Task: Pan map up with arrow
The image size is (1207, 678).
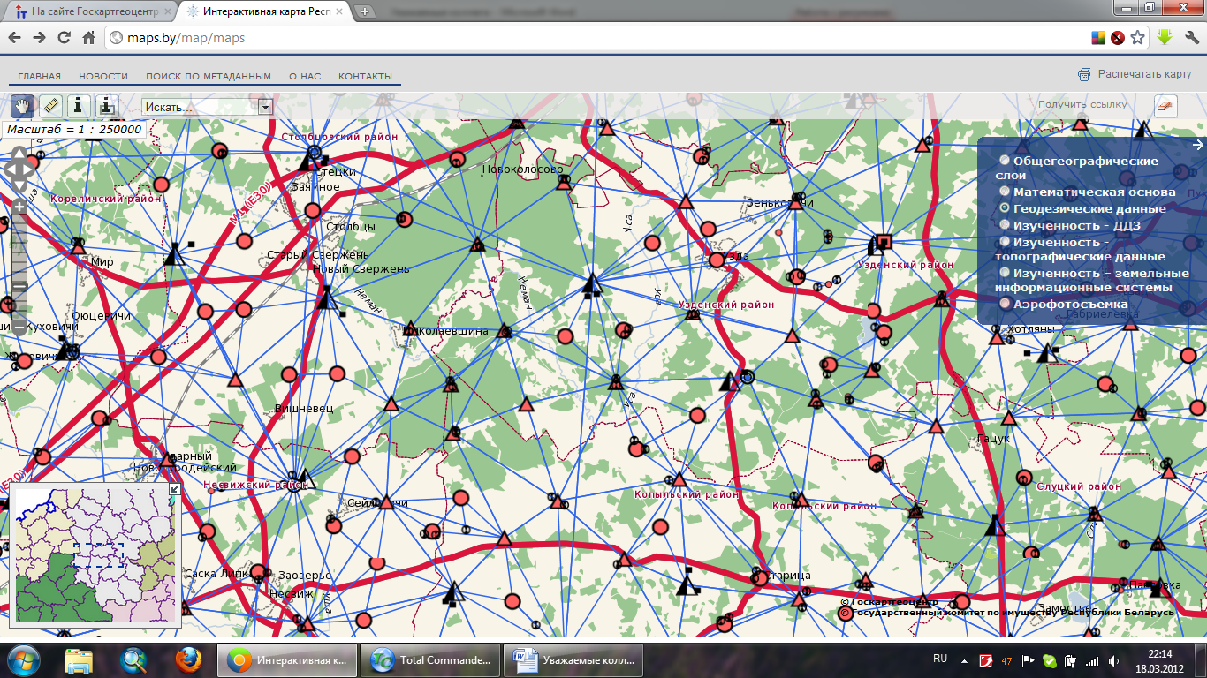Action: tap(20, 152)
